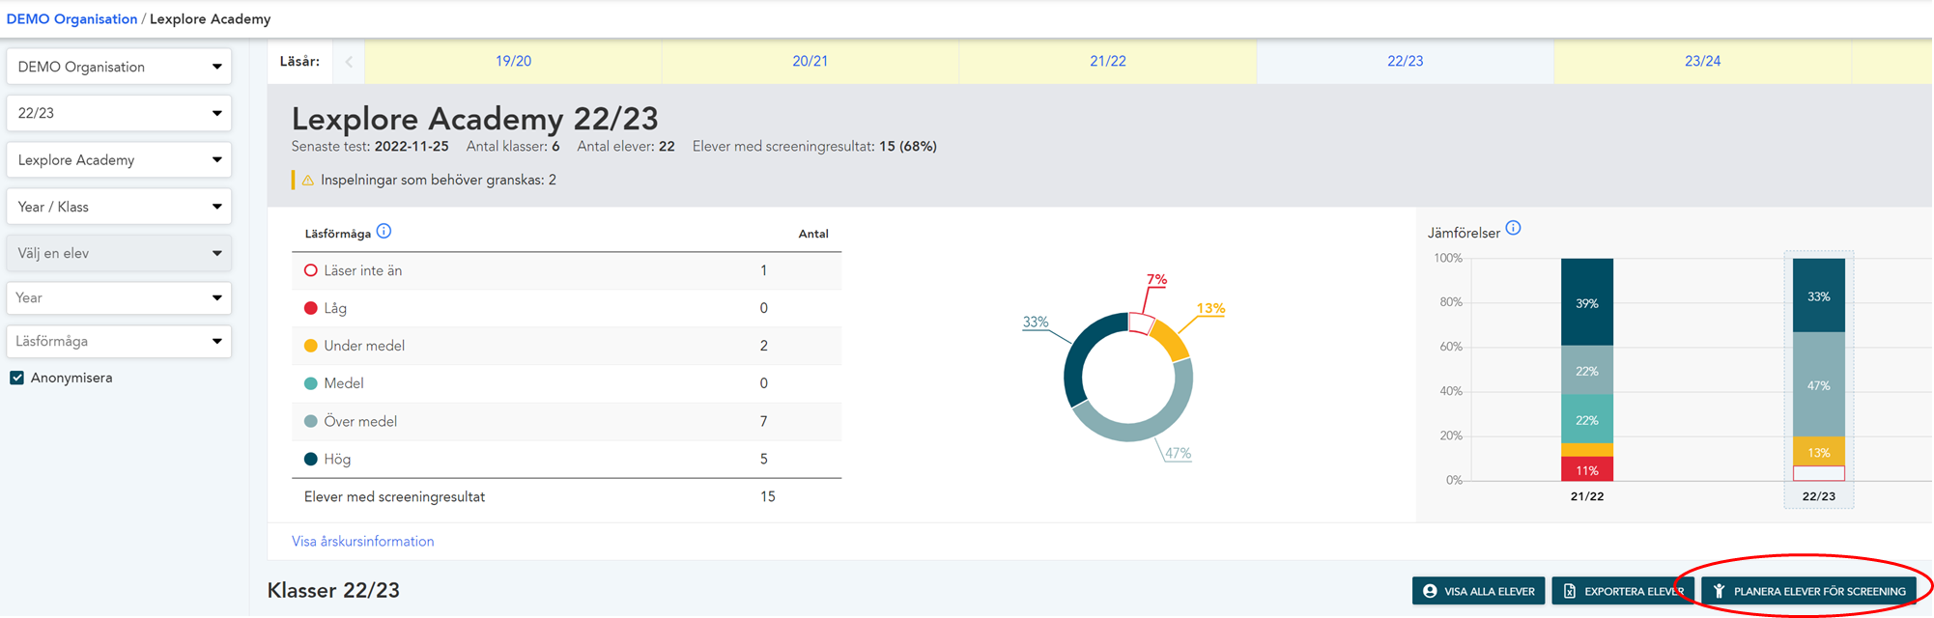This screenshot has height=618, width=1934.
Task: Uncheck the Anonymisera checkbox
Action: pos(16,378)
